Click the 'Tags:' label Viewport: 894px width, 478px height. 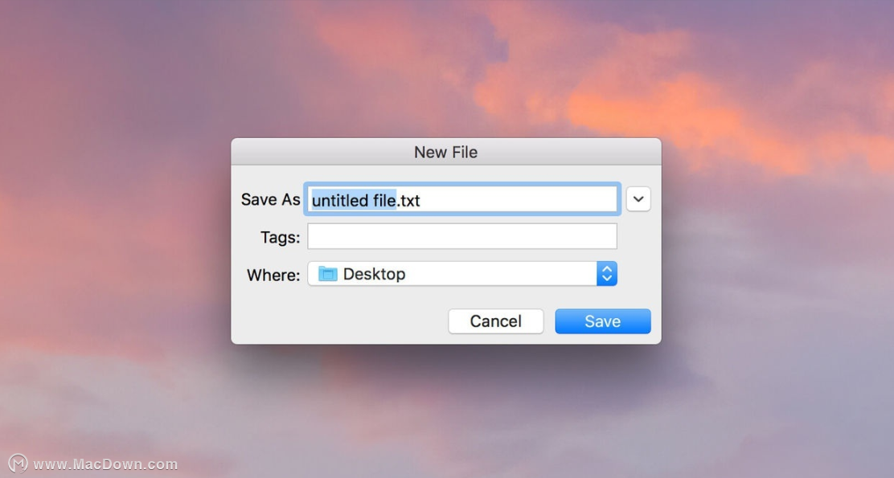click(x=280, y=237)
